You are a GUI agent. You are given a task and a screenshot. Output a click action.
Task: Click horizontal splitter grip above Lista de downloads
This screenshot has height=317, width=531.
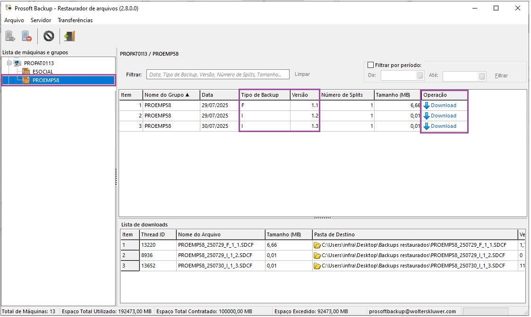(x=322, y=218)
